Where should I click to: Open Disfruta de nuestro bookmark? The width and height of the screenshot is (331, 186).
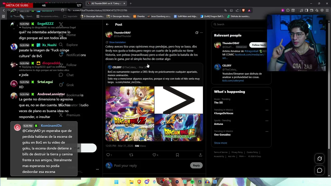click(238, 16)
